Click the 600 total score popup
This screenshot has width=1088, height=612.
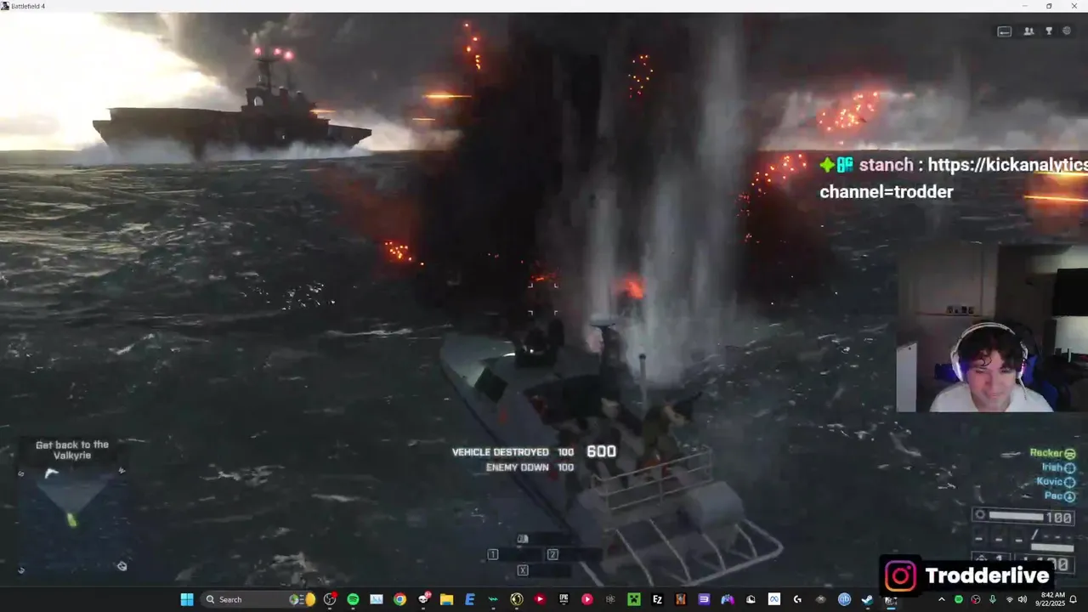601,451
